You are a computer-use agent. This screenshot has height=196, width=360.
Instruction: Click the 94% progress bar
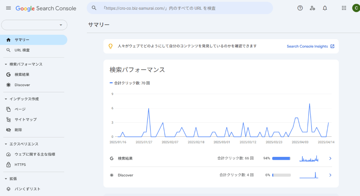(281, 158)
